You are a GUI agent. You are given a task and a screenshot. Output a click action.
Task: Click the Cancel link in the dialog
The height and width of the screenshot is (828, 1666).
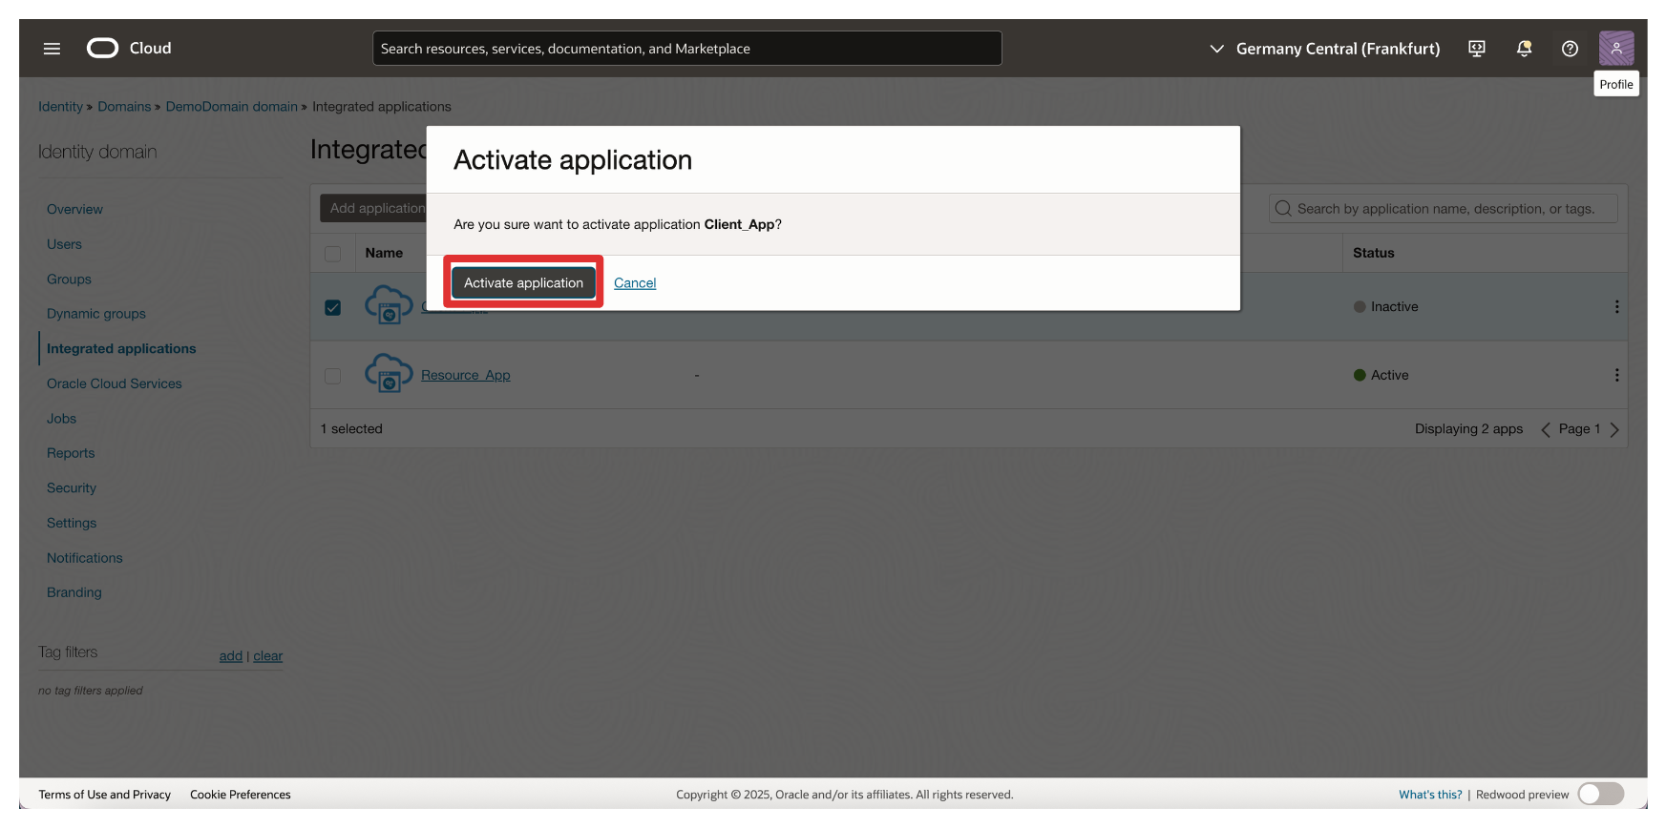[x=635, y=283]
